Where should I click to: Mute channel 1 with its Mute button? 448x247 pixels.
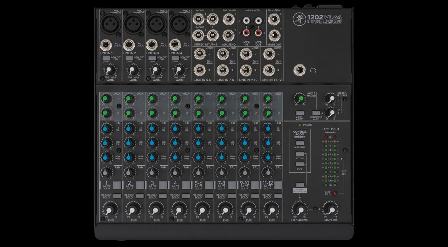pyautogui.click(x=117, y=185)
